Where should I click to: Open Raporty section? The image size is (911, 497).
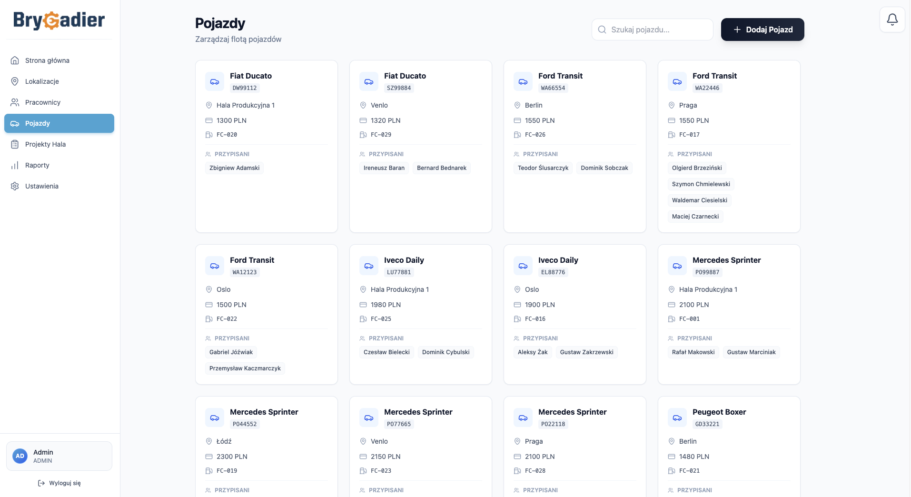pyautogui.click(x=59, y=165)
